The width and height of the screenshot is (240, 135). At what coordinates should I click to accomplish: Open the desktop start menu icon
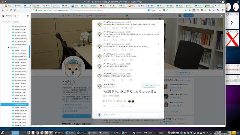(2, 133)
